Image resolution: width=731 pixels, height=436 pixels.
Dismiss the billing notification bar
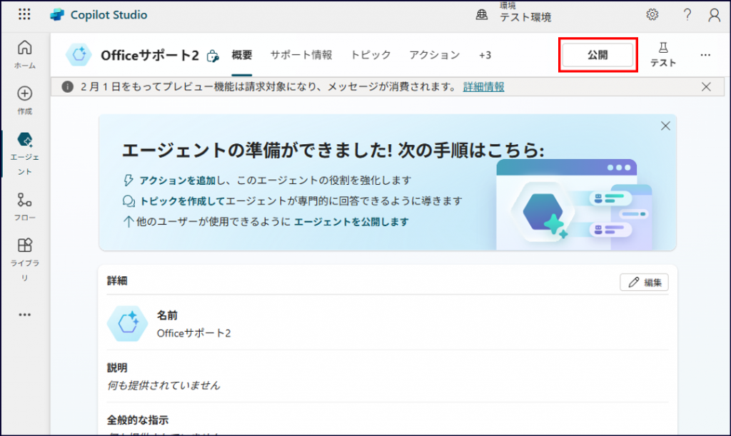pyautogui.click(x=706, y=86)
